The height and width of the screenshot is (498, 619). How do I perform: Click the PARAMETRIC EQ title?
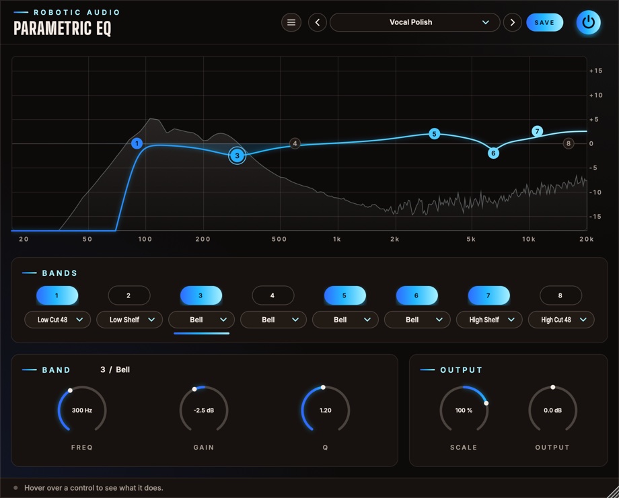(63, 28)
